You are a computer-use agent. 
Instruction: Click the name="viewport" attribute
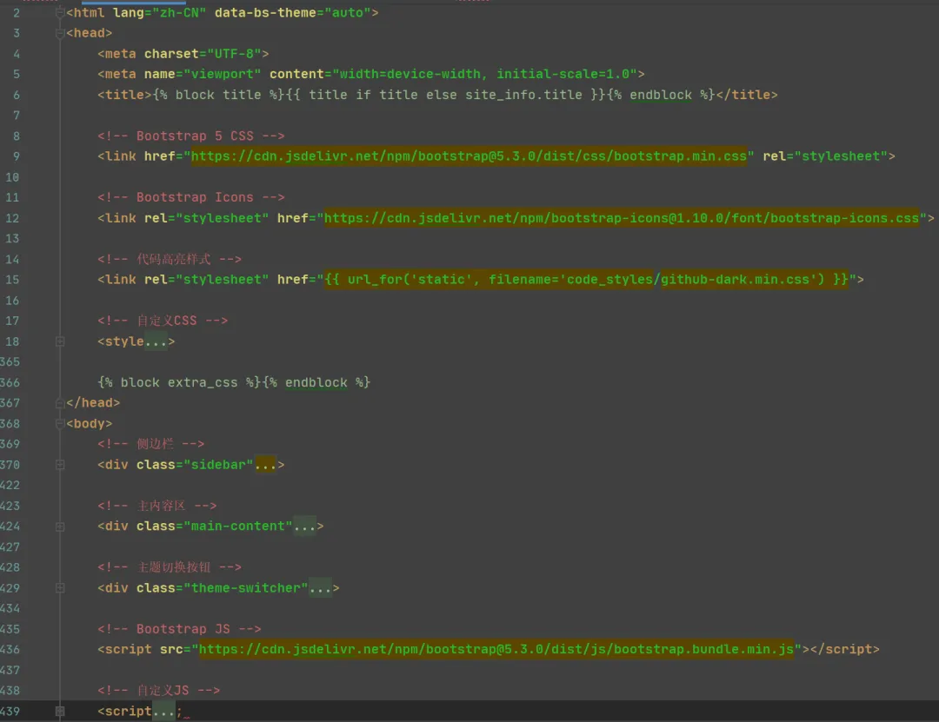203,74
